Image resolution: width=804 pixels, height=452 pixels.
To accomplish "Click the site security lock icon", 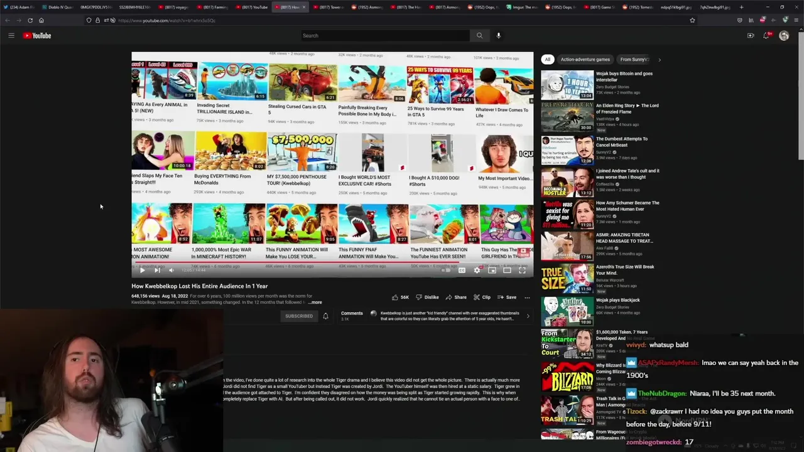I will [x=97, y=20].
